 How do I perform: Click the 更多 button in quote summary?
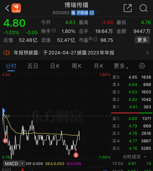(x=142, y=40)
